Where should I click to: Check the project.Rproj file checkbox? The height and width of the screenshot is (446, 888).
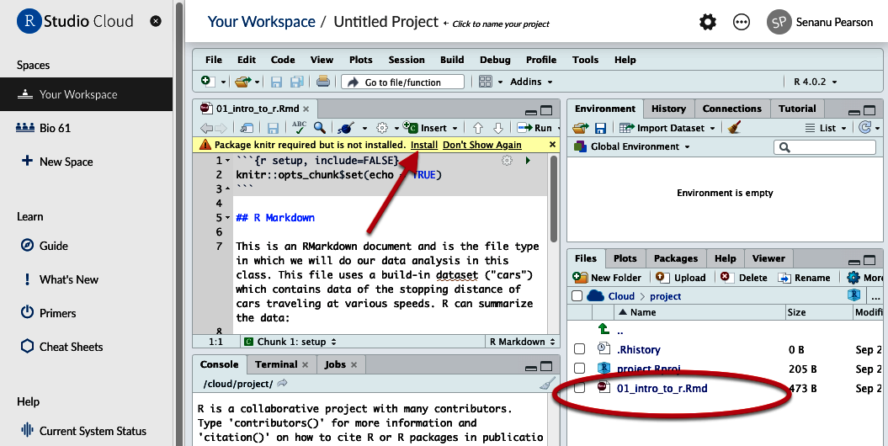[x=579, y=369]
